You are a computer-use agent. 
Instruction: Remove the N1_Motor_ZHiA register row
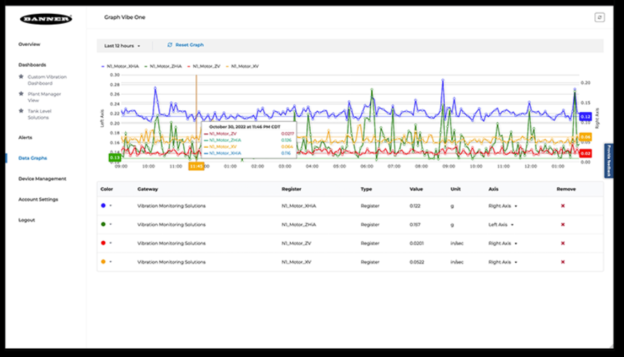click(563, 225)
